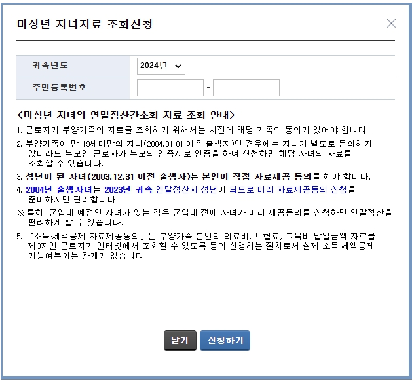Click the ※ note about 군입대 예정인 자녀

pyautogui.click(x=204, y=218)
